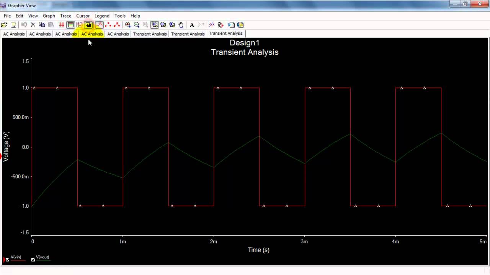The height and width of the screenshot is (275, 490).
Task: Select the V(vout) legend label
Action: [x=42, y=257]
